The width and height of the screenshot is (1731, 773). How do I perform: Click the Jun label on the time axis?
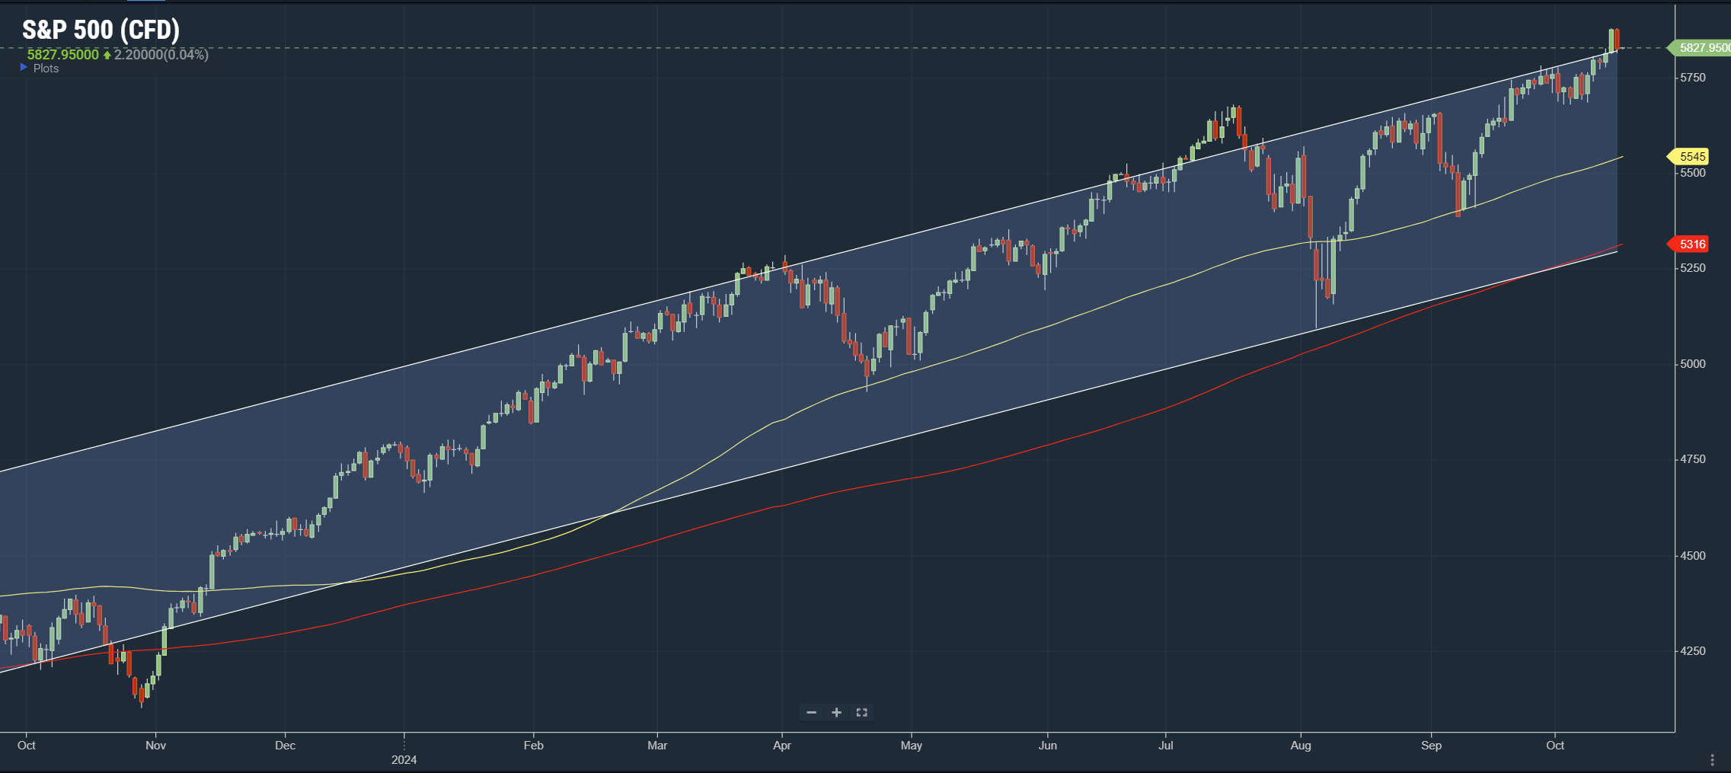(1048, 746)
